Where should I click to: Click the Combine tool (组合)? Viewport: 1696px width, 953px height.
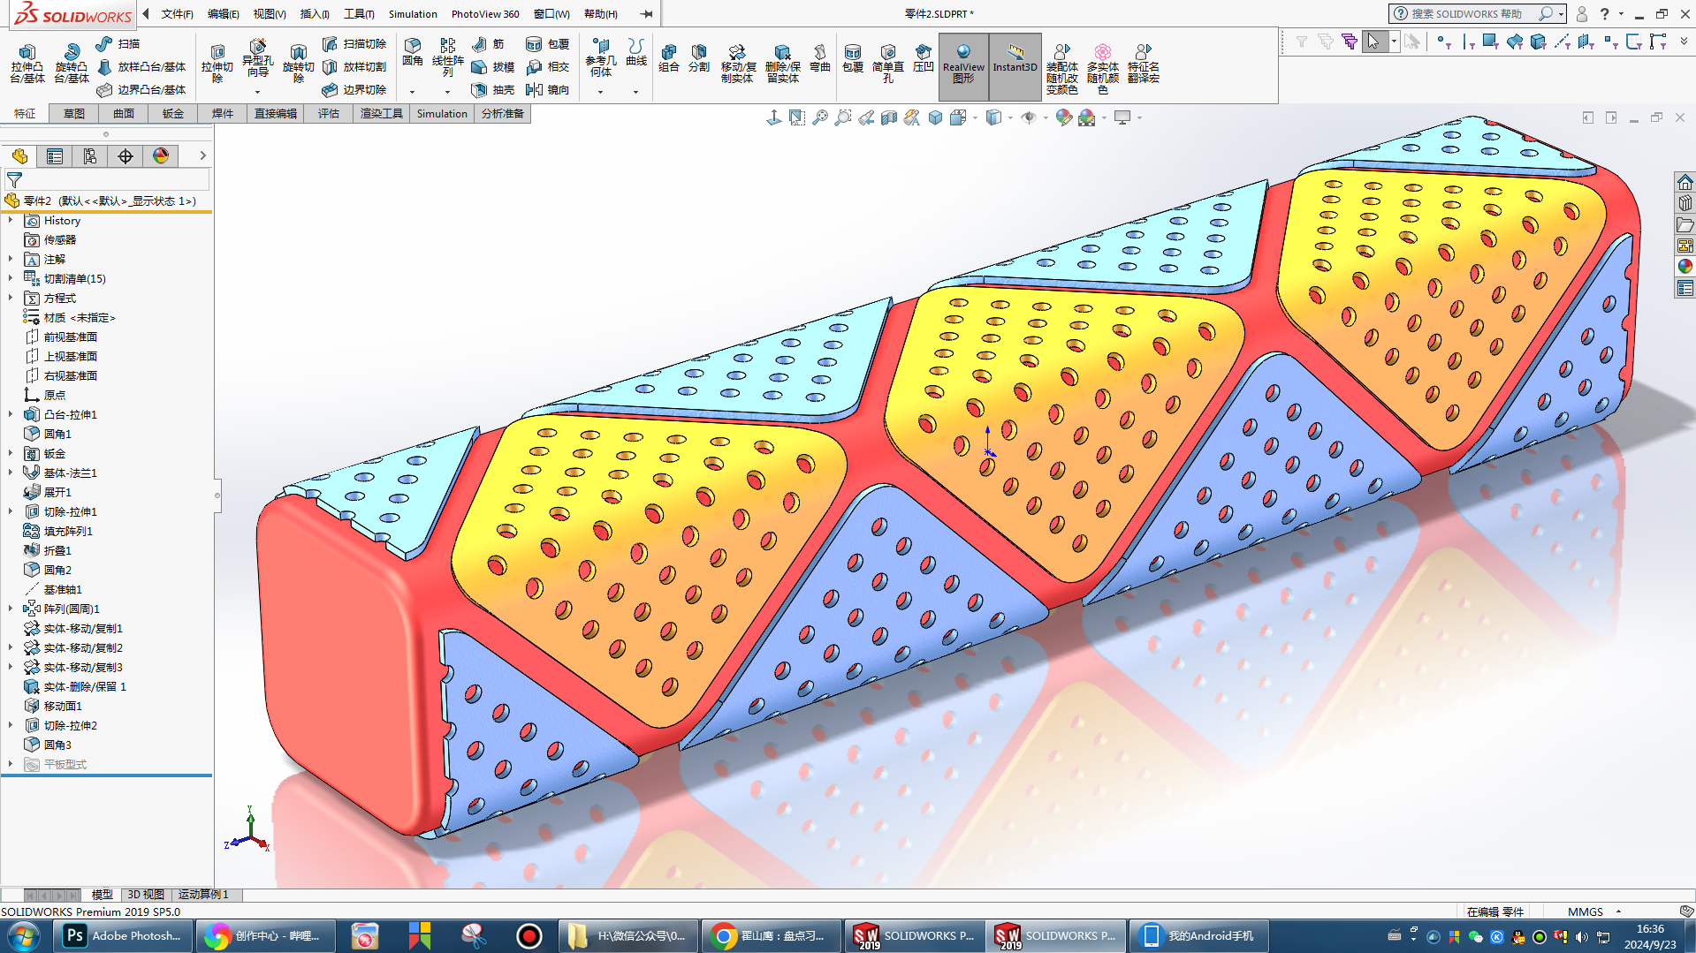pyautogui.click(x=669, y=58)
